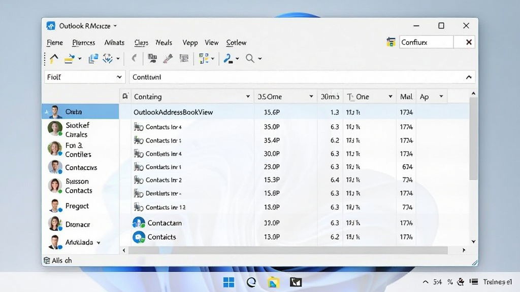The width and height of the screenshot is (520, 292).
Task: Click the grid-layout toolbar icon
Action: [204, 59]
